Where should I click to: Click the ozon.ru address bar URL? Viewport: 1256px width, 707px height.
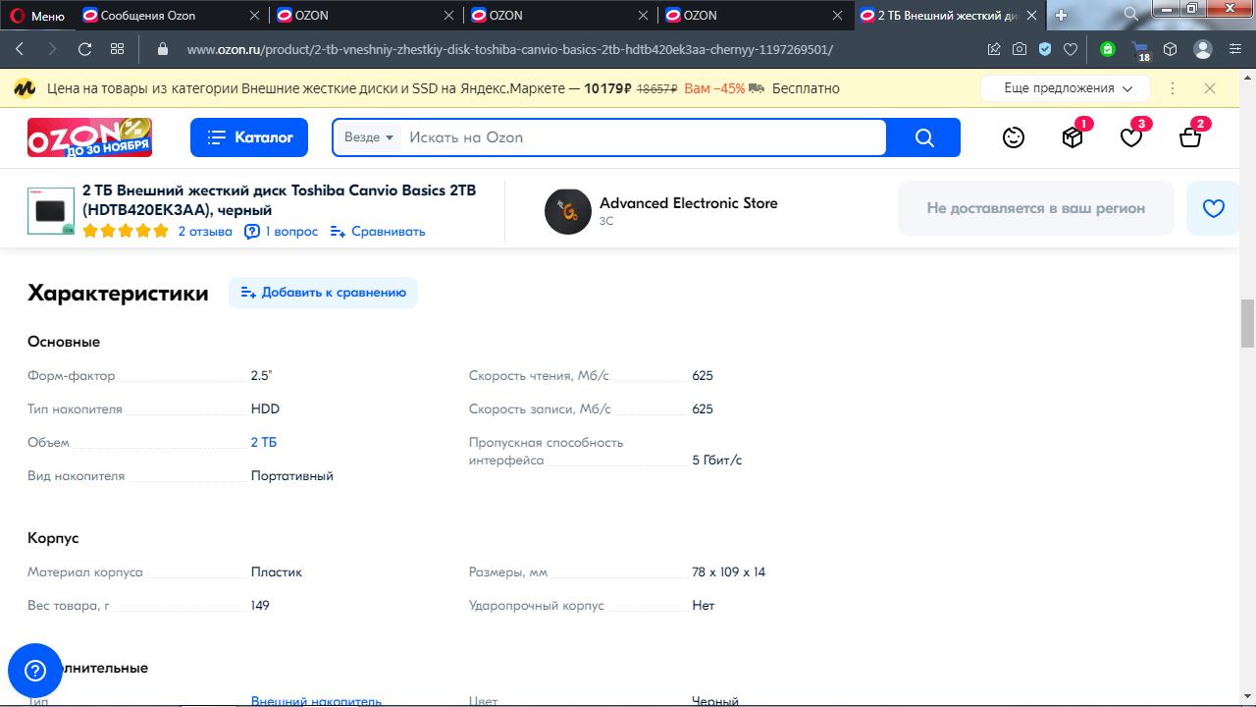point(510,49)
